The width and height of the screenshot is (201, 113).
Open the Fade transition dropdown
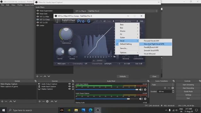point(162,85)
